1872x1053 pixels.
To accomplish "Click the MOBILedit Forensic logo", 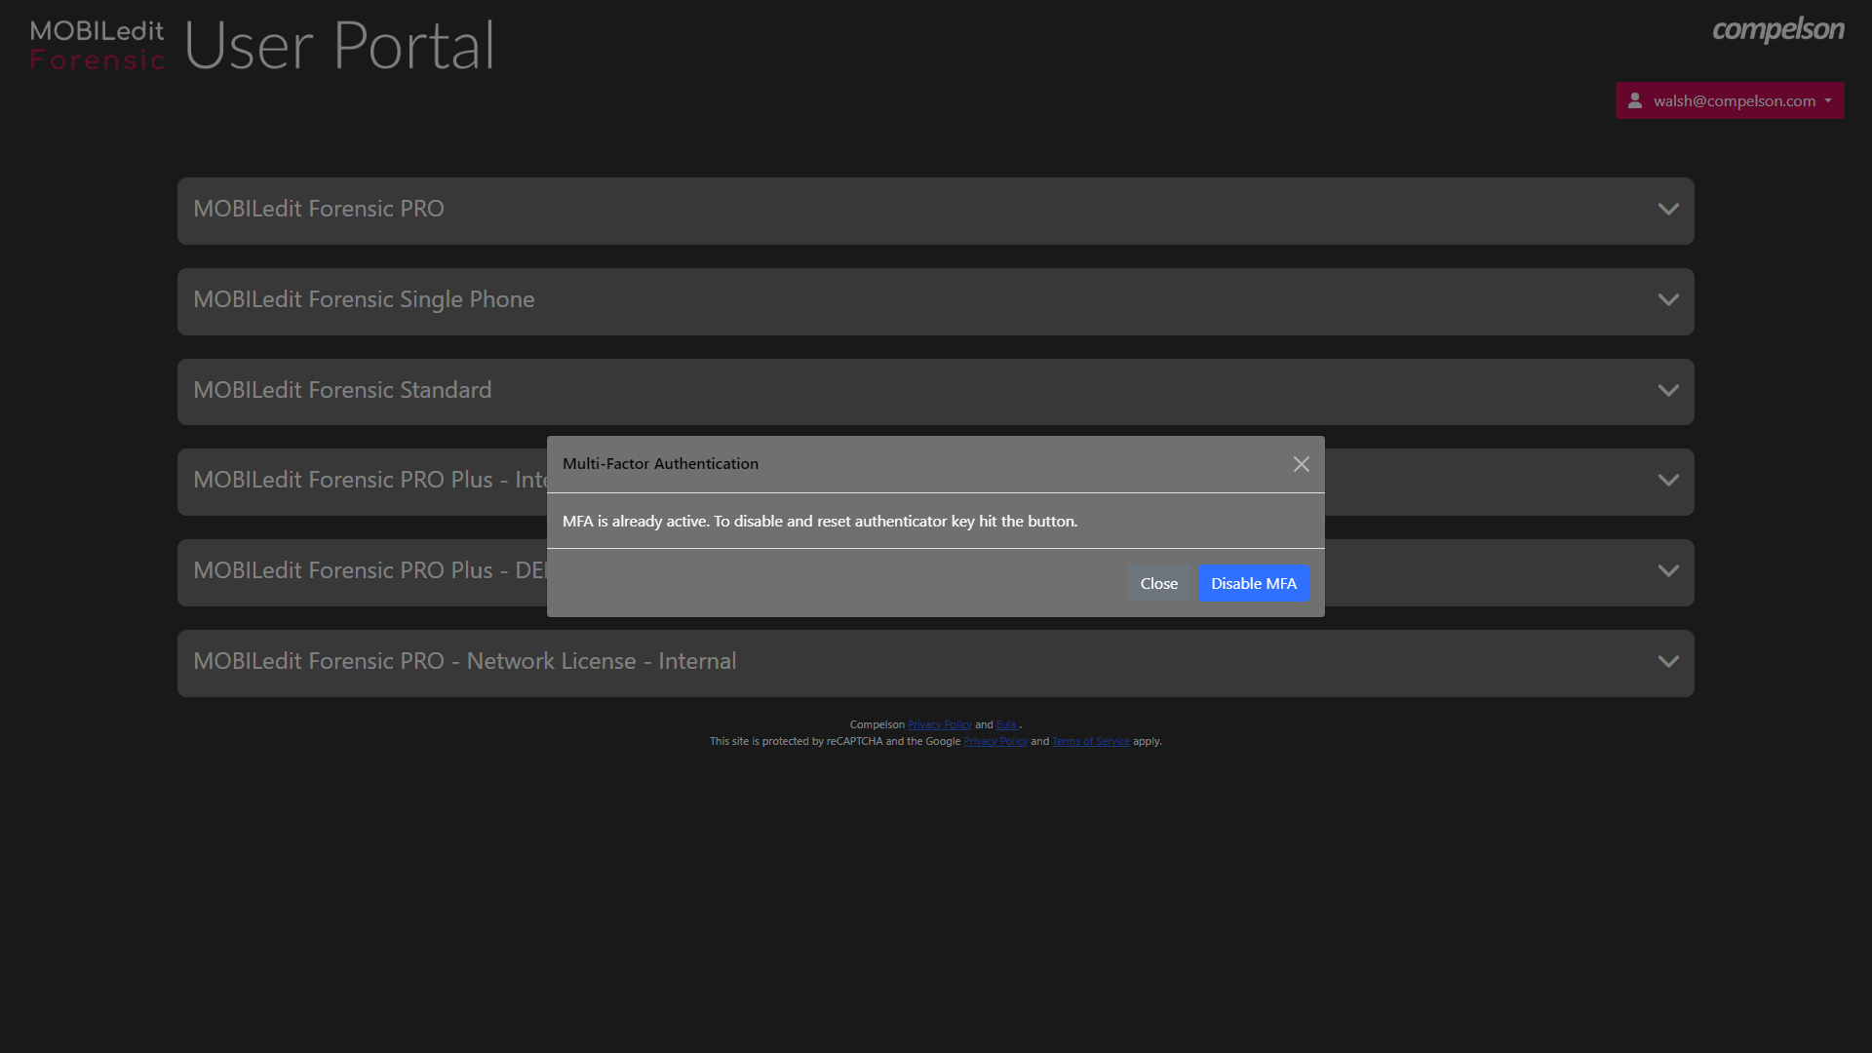I will click(x=97, y=45).
